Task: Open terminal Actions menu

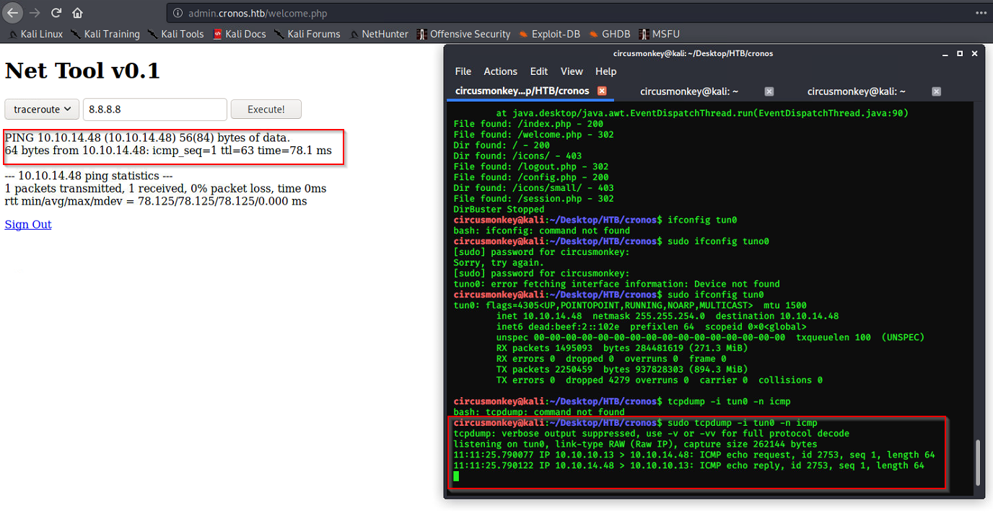Action: (500, 71)
